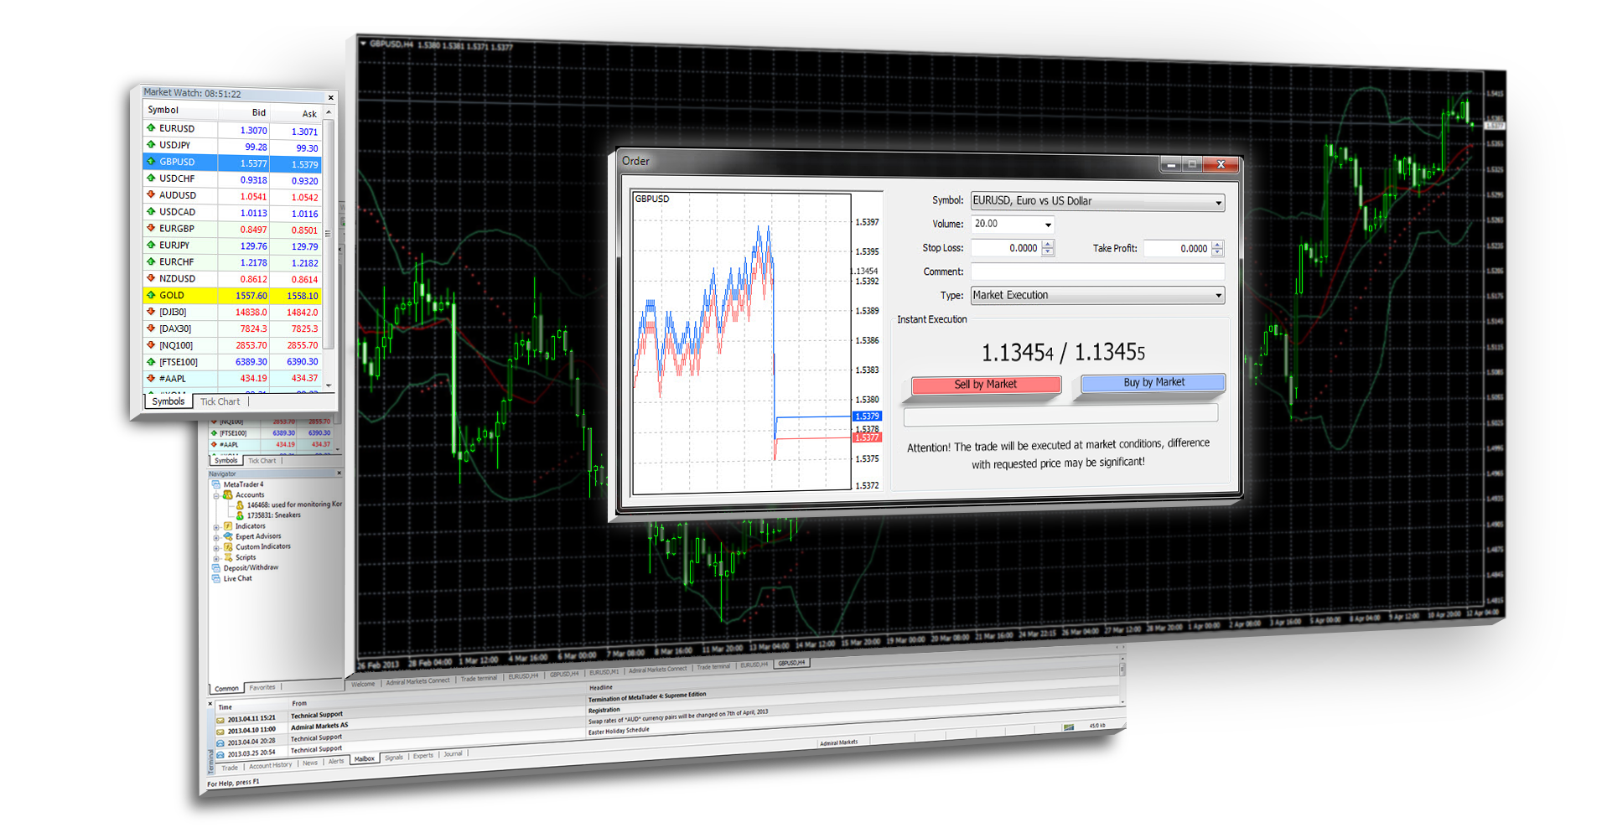Expand the Indicators tree node

(x=216, y=528)
